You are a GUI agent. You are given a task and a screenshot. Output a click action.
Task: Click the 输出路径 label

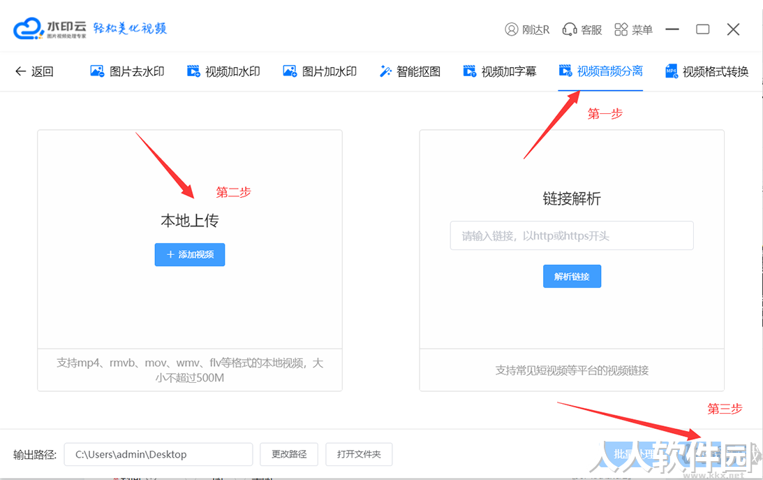35,455
